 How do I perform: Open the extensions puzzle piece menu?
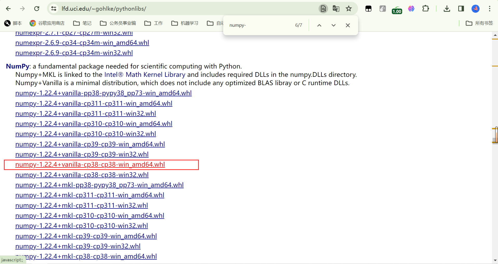tap(426, 9)
